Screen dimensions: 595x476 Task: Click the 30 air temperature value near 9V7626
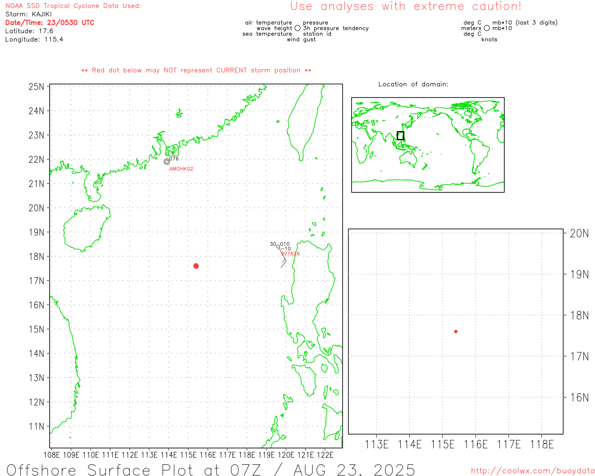pyautogui.click(x=273, y=244)
